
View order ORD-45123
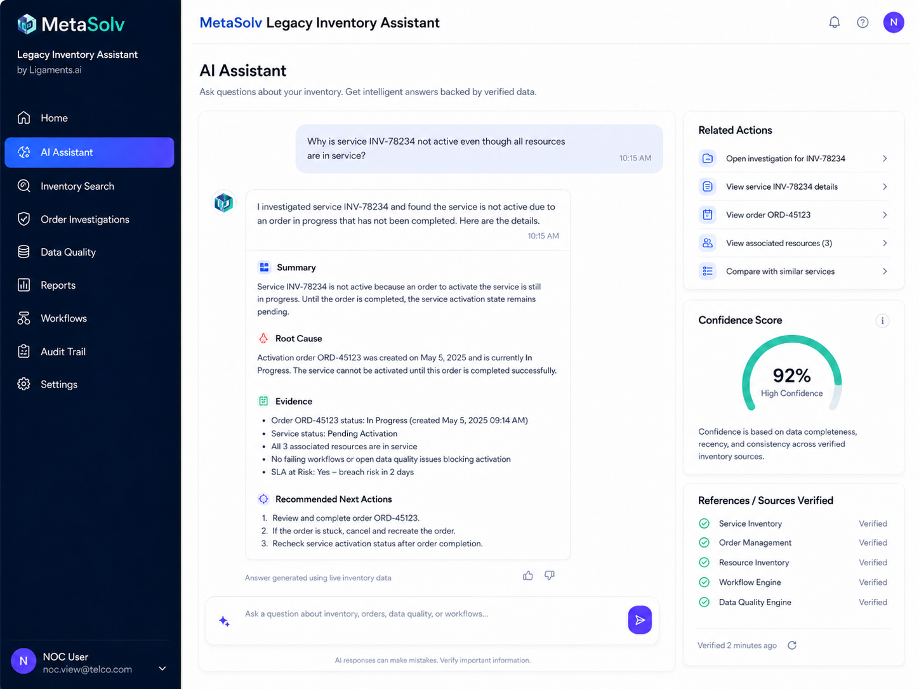[793, 214]
